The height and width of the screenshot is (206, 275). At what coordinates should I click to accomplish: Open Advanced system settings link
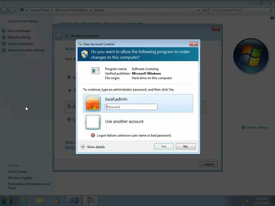coord(26,50)
